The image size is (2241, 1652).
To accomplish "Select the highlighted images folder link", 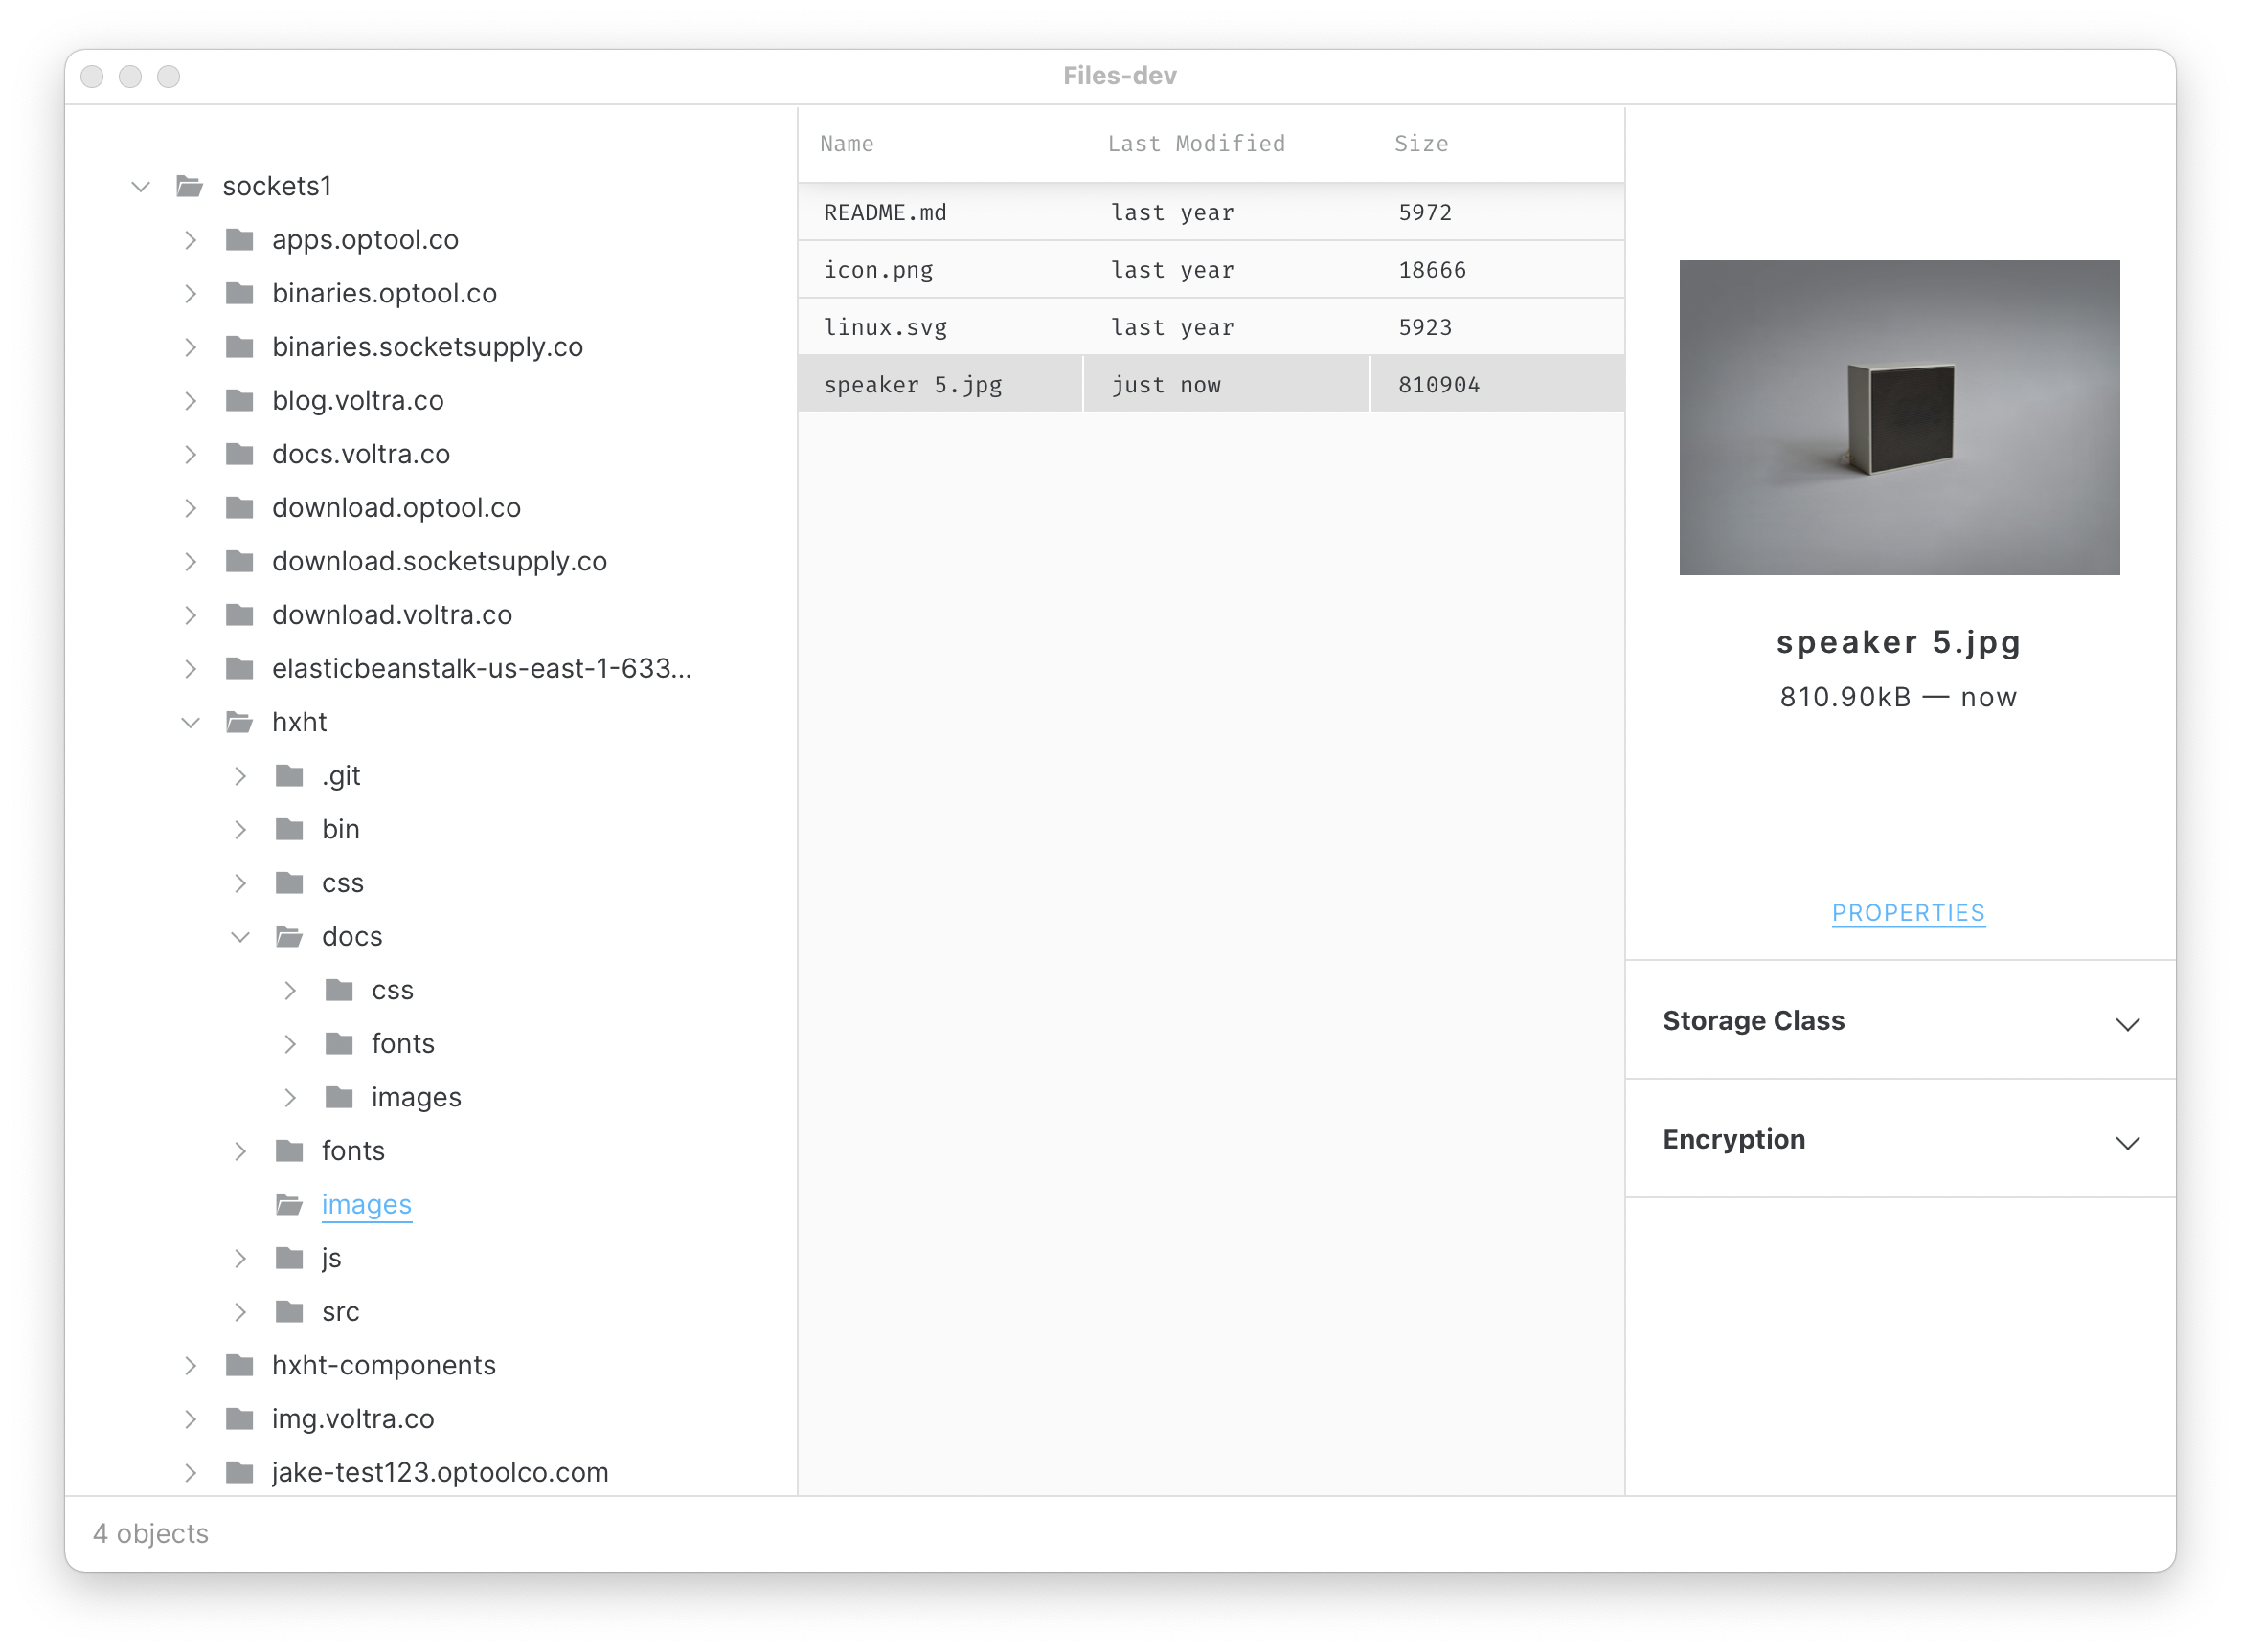I will click(x=366, y=1205).
